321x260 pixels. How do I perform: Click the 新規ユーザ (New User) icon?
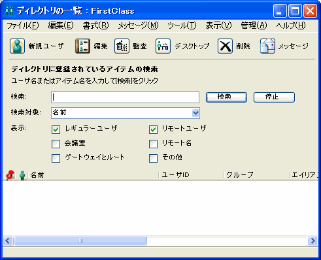click(x=17, y=46)
